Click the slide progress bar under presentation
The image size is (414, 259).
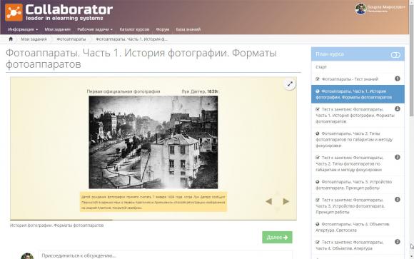(153, 220)
